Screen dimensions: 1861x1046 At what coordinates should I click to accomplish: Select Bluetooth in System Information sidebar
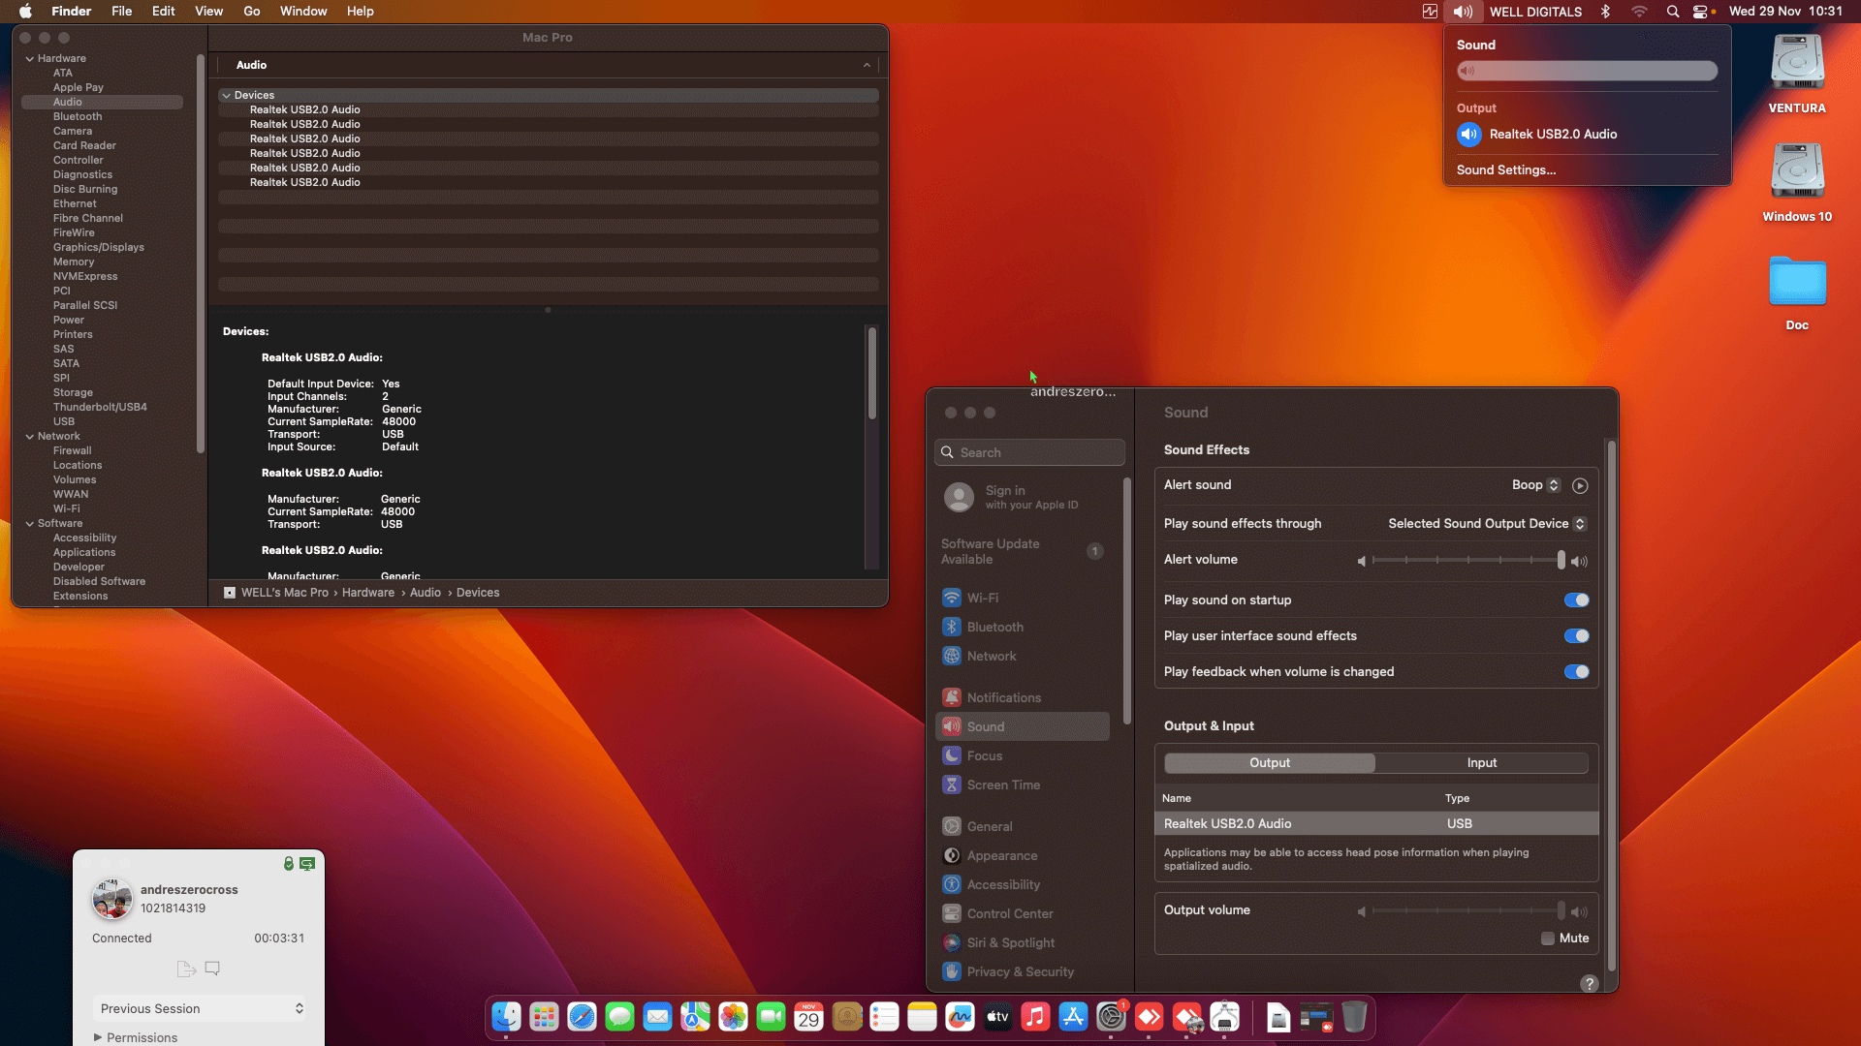(78, 117)
